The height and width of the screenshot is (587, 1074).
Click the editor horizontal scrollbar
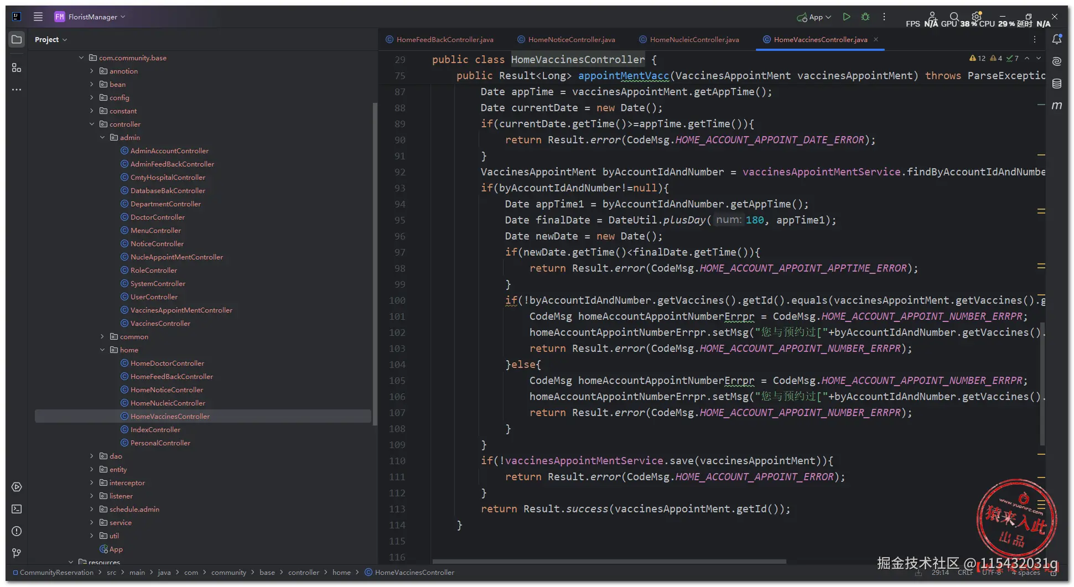(609, 561)
